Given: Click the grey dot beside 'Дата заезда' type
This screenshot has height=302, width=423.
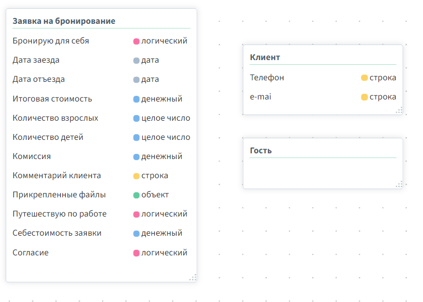Looking at the screenshot, I should (137, 60).
